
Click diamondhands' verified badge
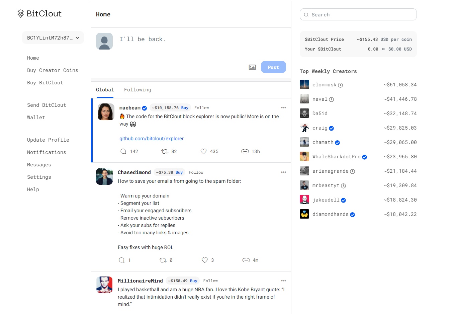352,215
